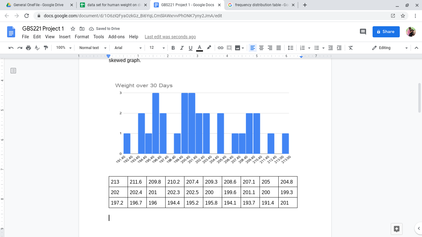Screen dimensions: 422x237
Task: Select left align
Action: tap(253, 48)
